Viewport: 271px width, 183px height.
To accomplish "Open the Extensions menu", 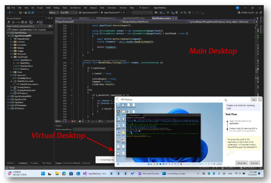I will tap(112, 8).
